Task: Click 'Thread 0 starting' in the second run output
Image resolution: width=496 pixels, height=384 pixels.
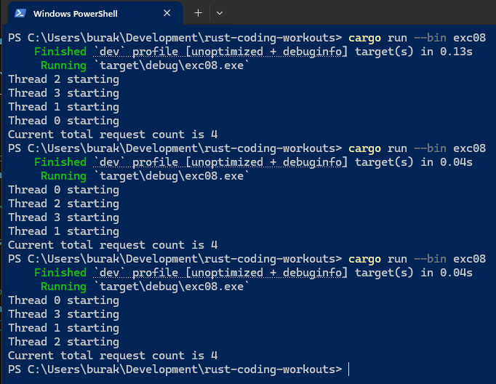Action: point(63,190)
